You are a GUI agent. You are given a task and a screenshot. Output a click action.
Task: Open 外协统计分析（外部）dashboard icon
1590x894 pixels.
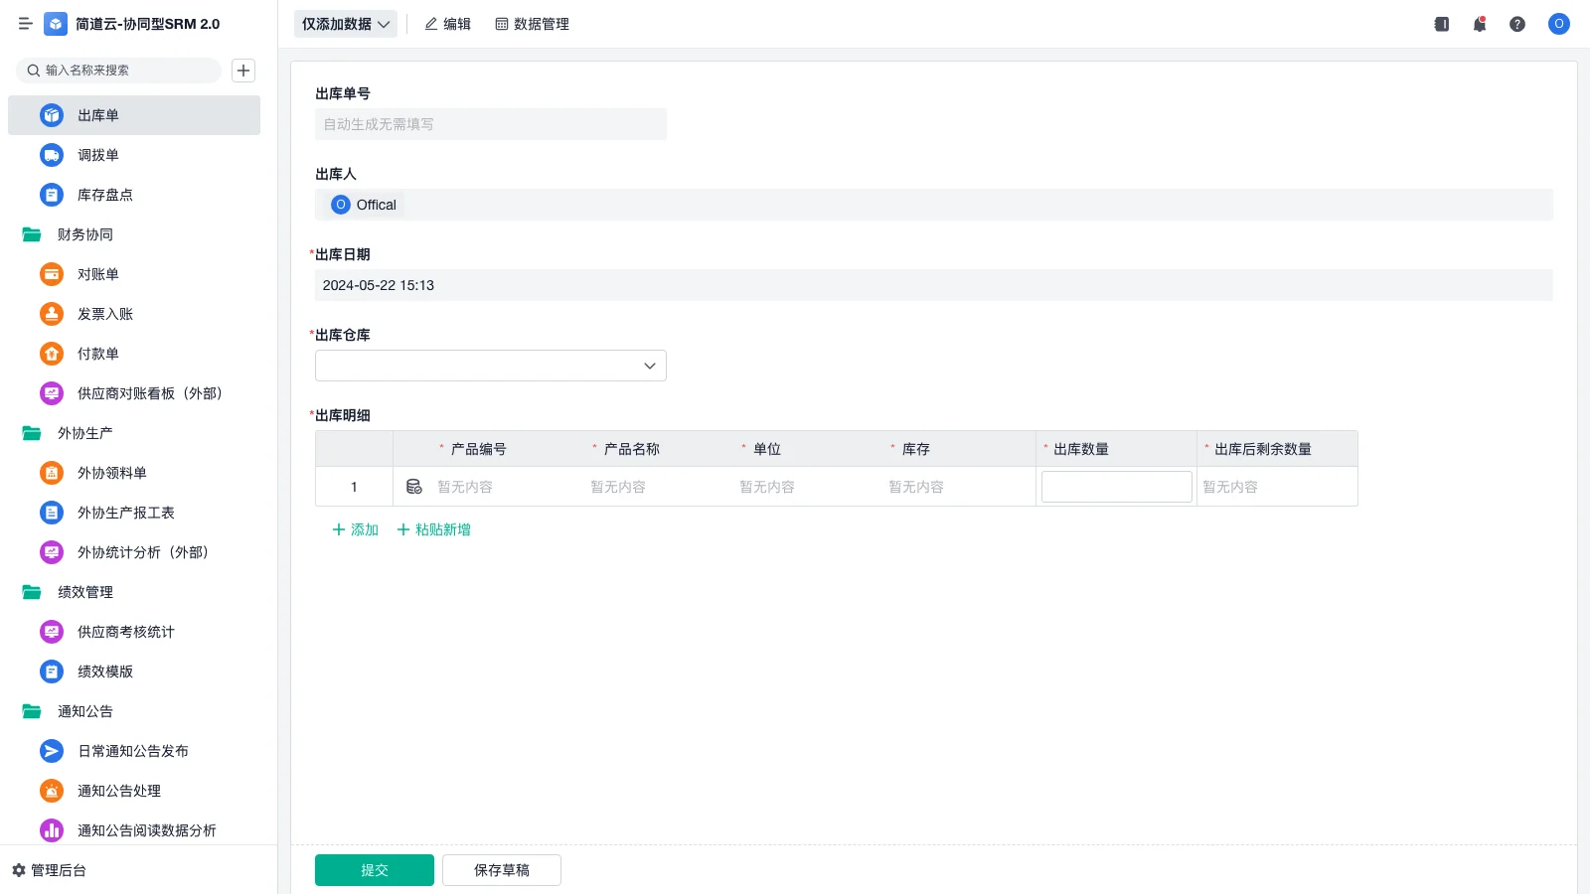tap(52, 552)
